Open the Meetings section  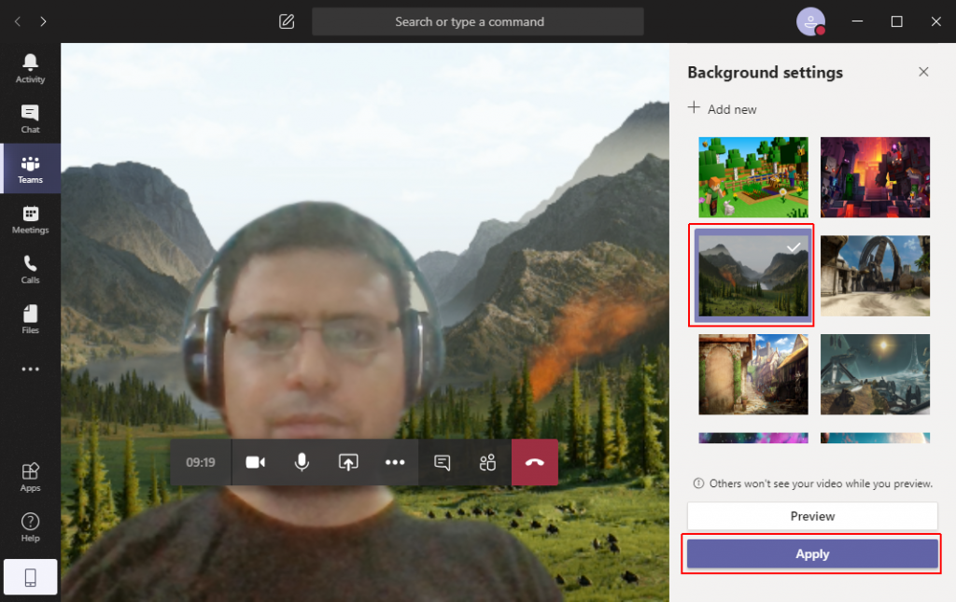pos(30,219)
